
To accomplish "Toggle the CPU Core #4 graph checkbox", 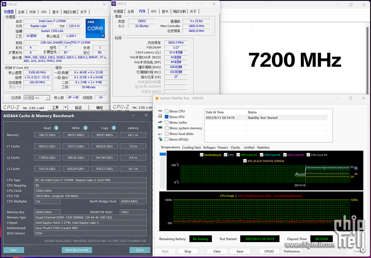I will [x=308, y=155].
